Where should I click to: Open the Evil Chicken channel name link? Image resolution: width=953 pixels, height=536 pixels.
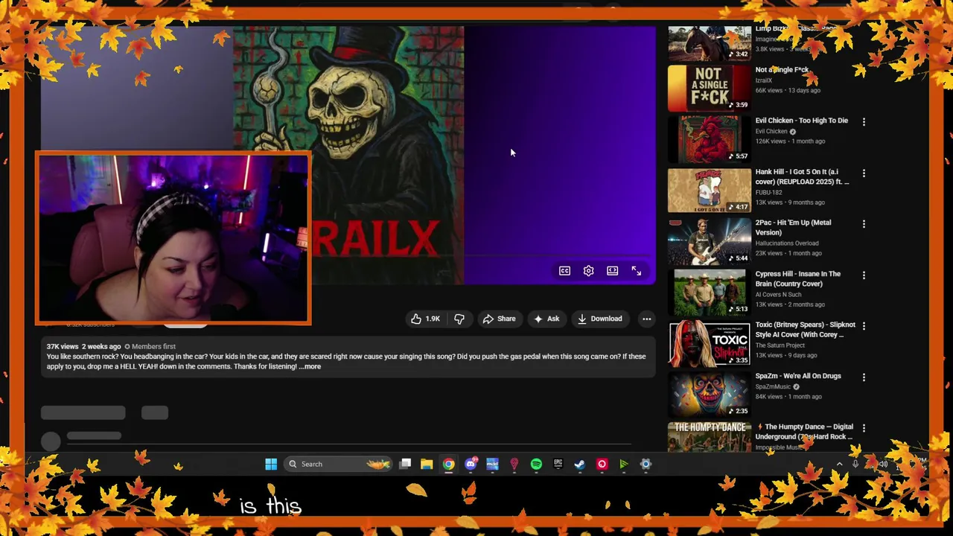click(771, 131)
